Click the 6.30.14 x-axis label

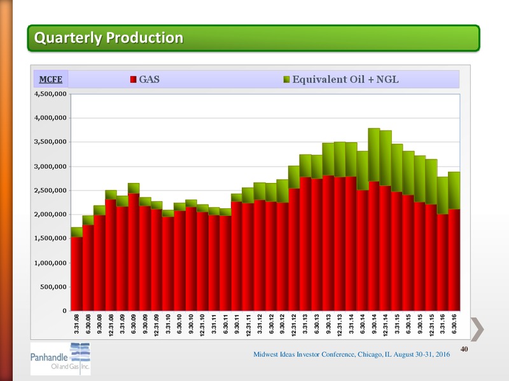pyautogui.click(x=363, y=324)
